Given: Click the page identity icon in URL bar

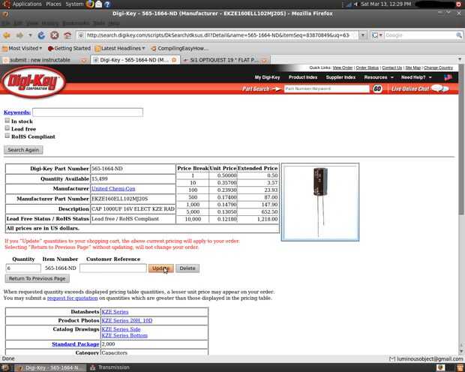Looking at the screenshot, I should pos(80,35).
